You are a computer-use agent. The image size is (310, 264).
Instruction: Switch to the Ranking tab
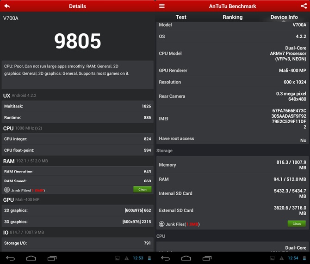point(232,17)
